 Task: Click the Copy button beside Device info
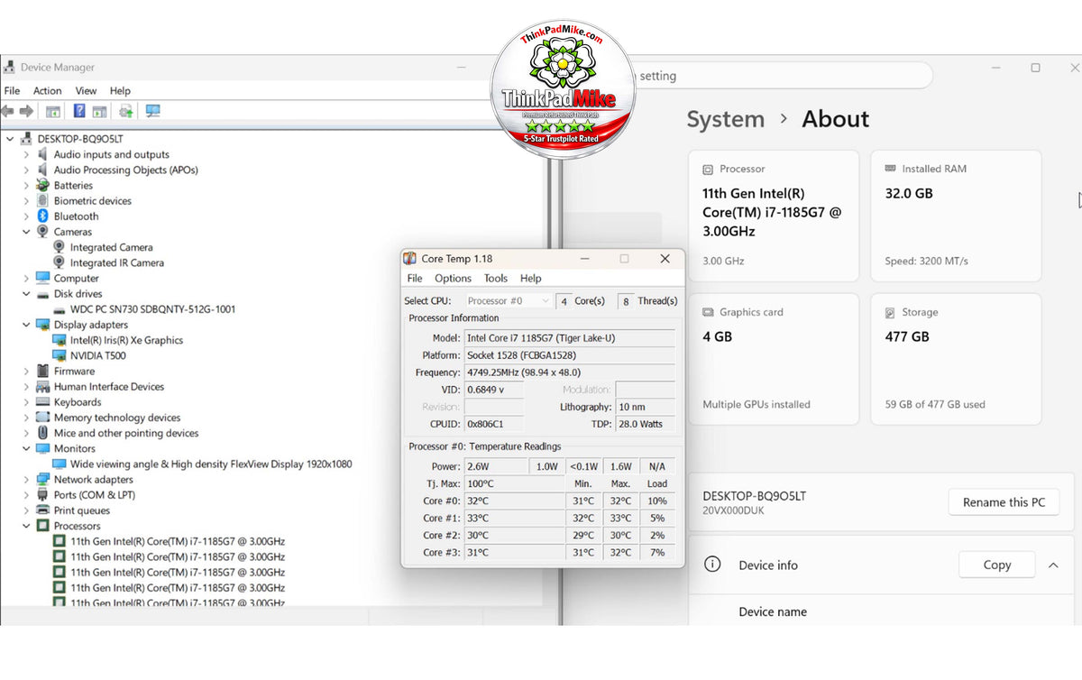996,565
